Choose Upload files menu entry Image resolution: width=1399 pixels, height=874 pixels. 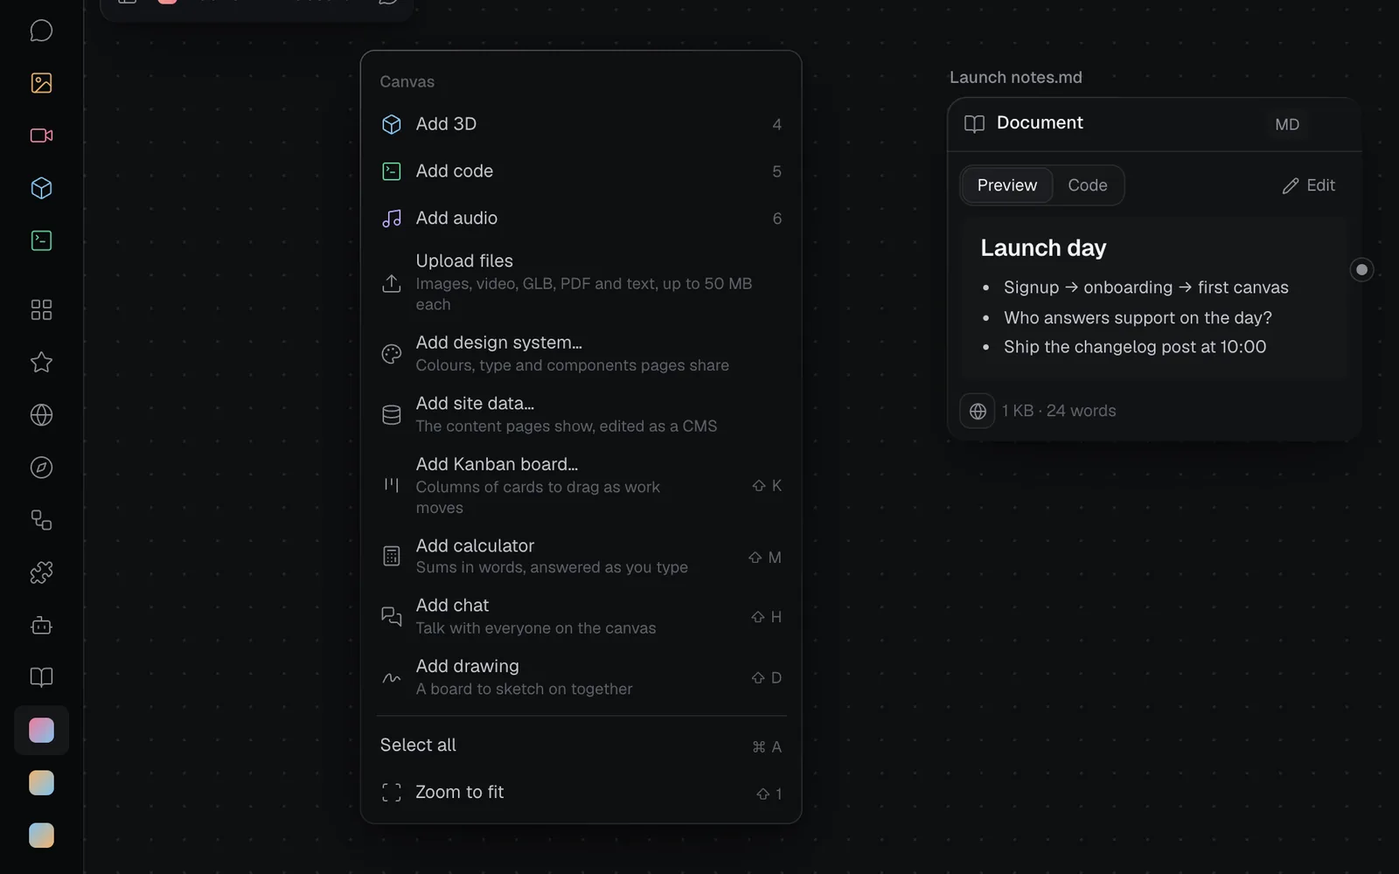pyautogui.click(x=581, y=282)
